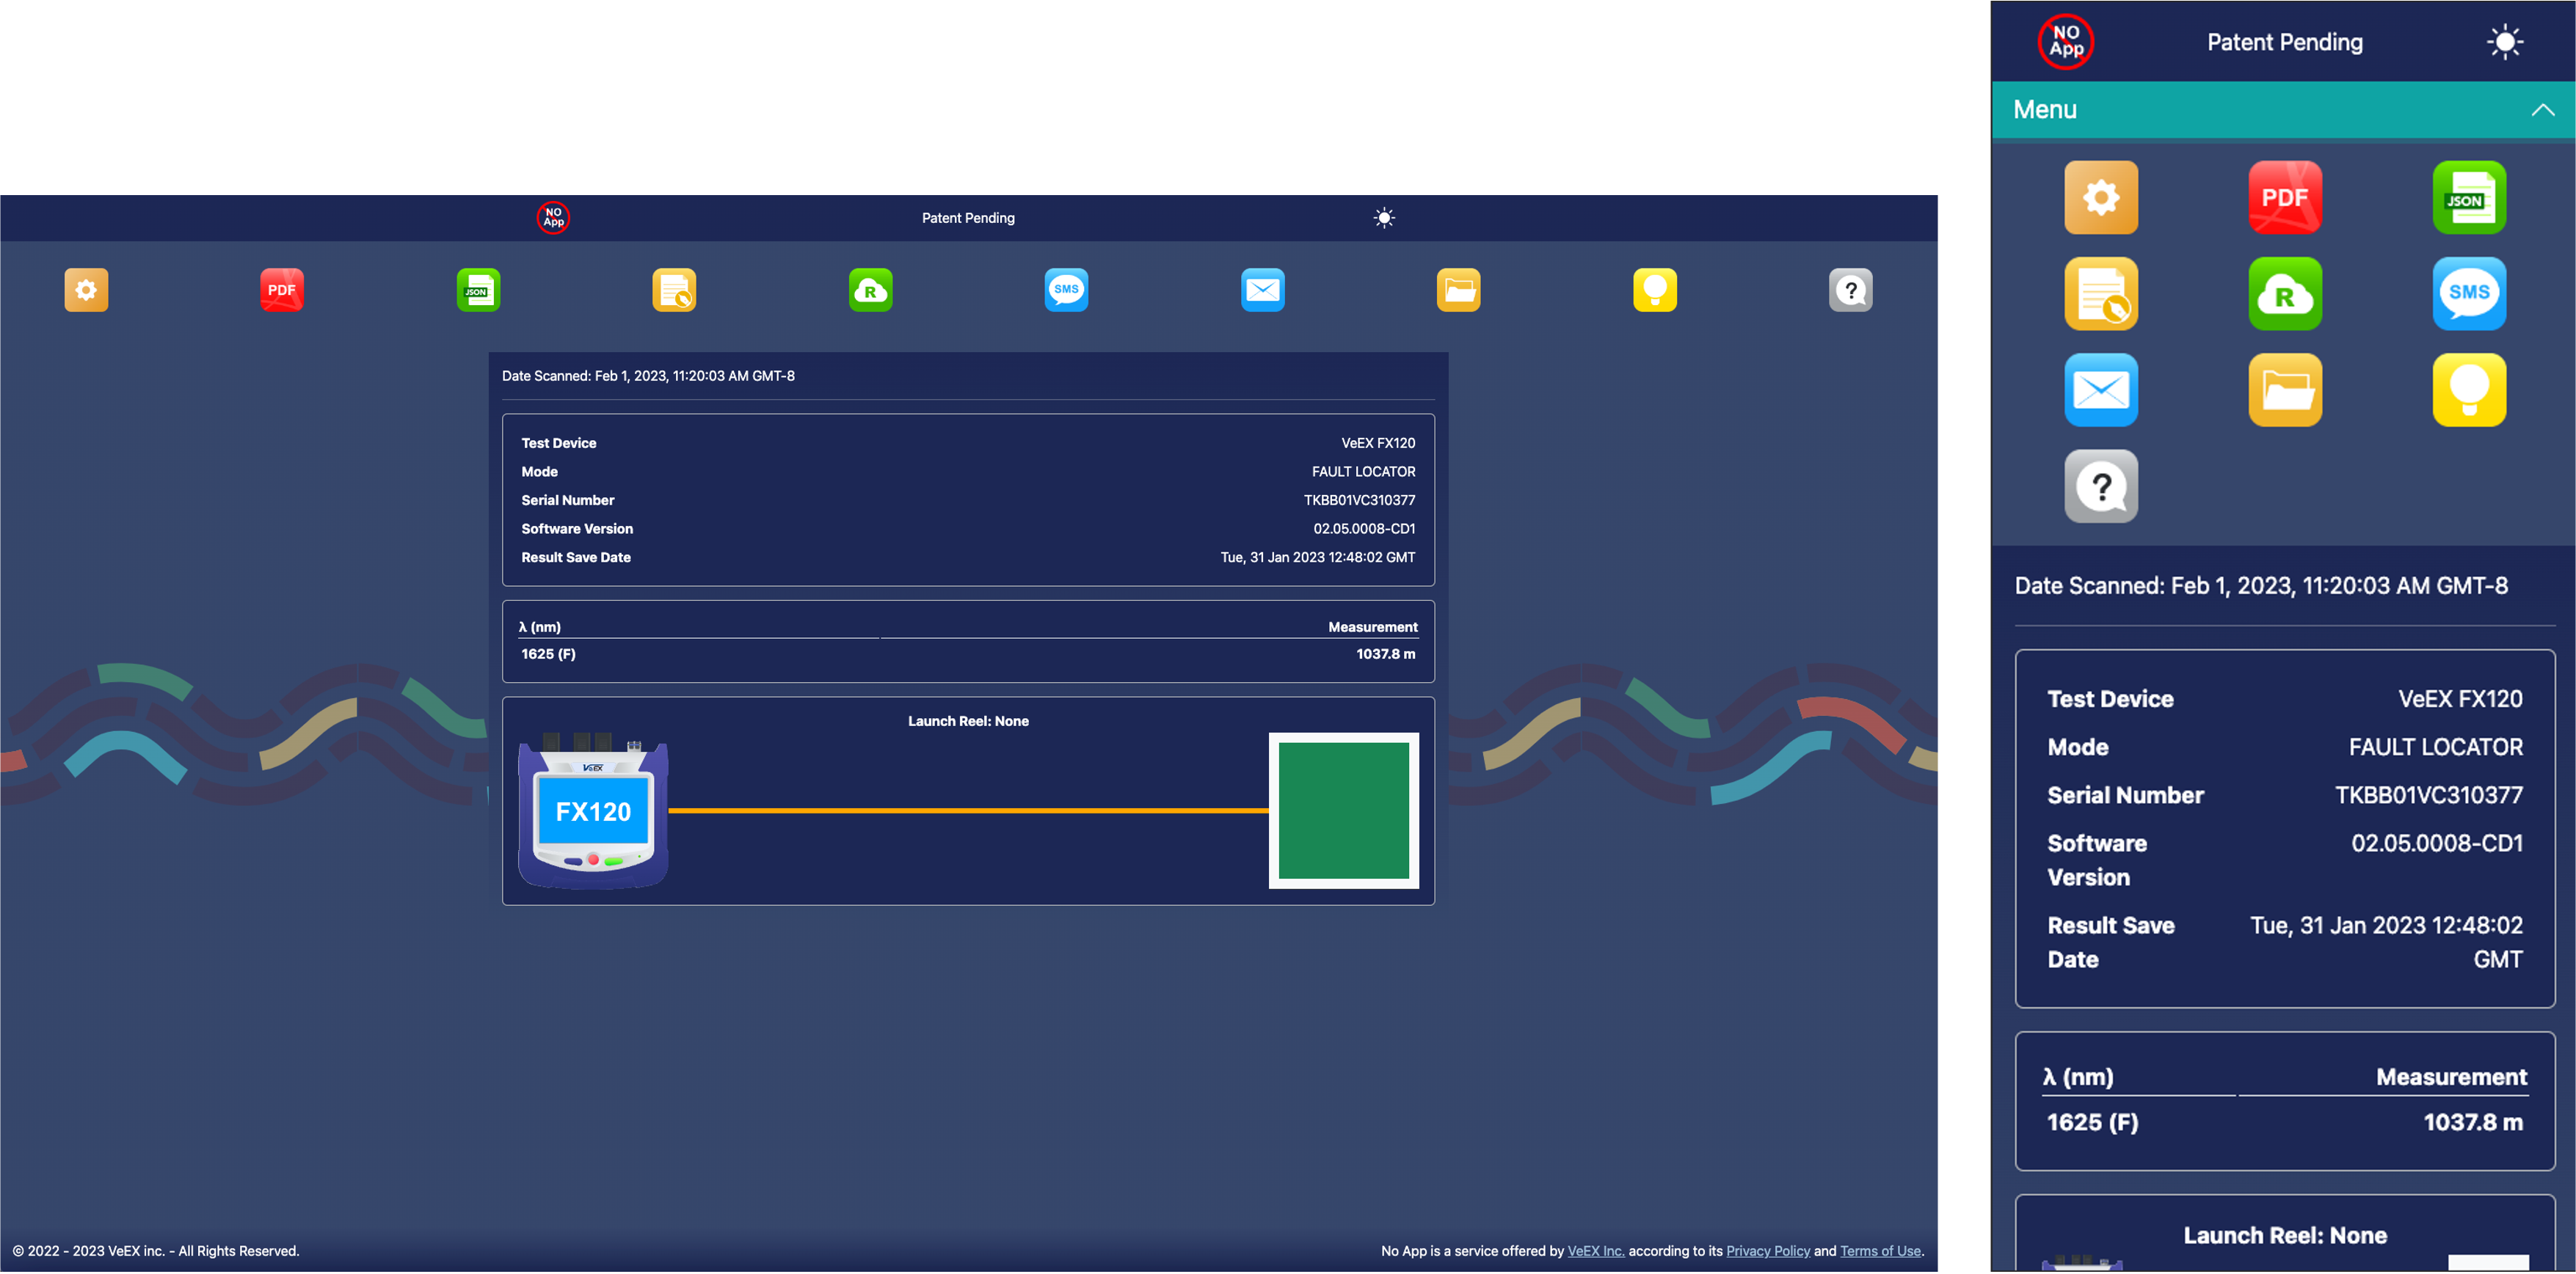Export PDF from desktop toolbar

click(x=282, y=290)
